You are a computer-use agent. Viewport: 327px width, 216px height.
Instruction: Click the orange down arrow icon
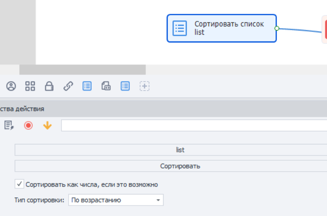click(47, 125)
